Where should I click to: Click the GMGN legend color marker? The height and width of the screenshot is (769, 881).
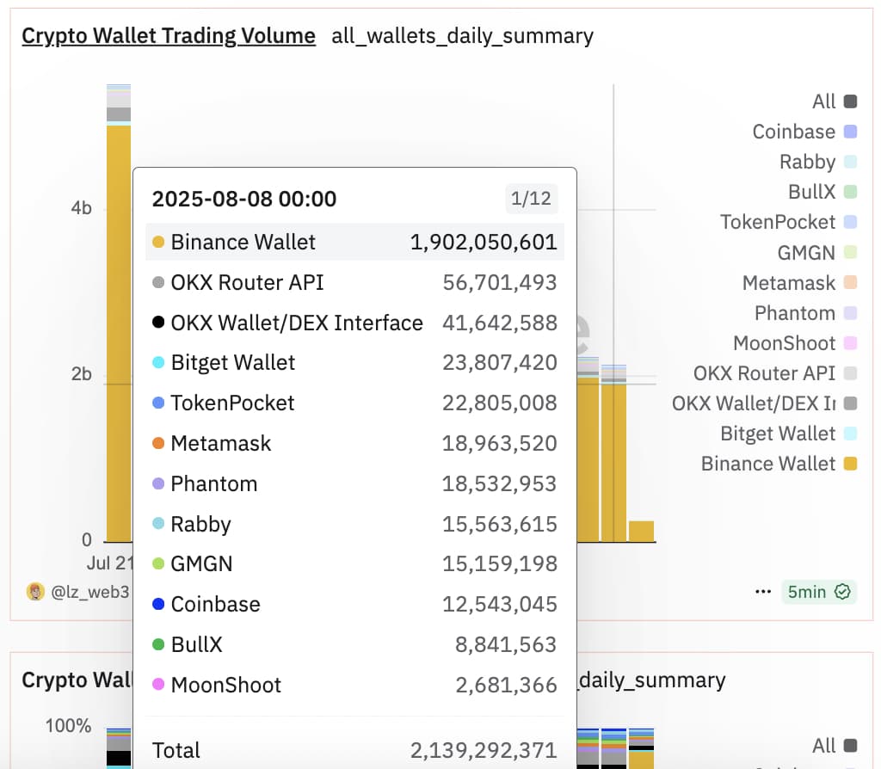tap(850, 252)
